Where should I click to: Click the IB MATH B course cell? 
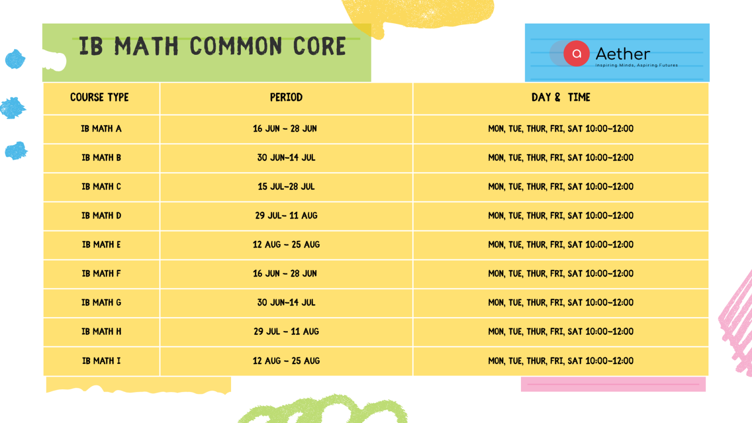tap(101, 158)
